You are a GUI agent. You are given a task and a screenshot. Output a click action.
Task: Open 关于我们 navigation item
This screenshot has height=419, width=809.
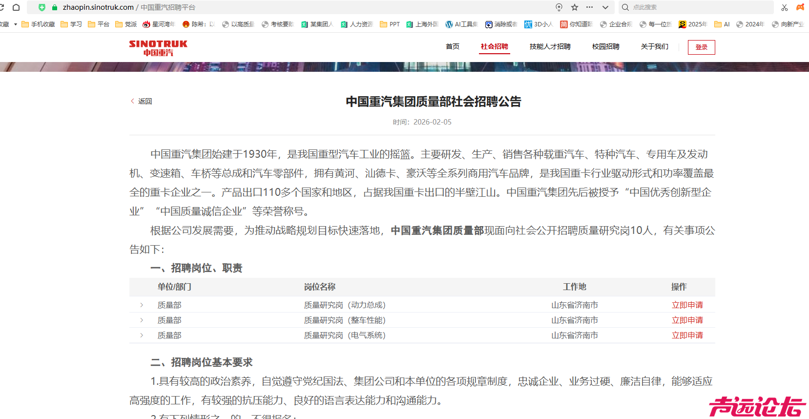pos(655,46)
